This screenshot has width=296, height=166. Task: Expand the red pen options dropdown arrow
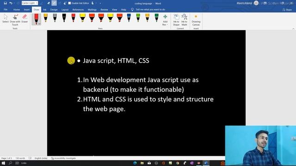pyautogui.click(x=39, y=24)
